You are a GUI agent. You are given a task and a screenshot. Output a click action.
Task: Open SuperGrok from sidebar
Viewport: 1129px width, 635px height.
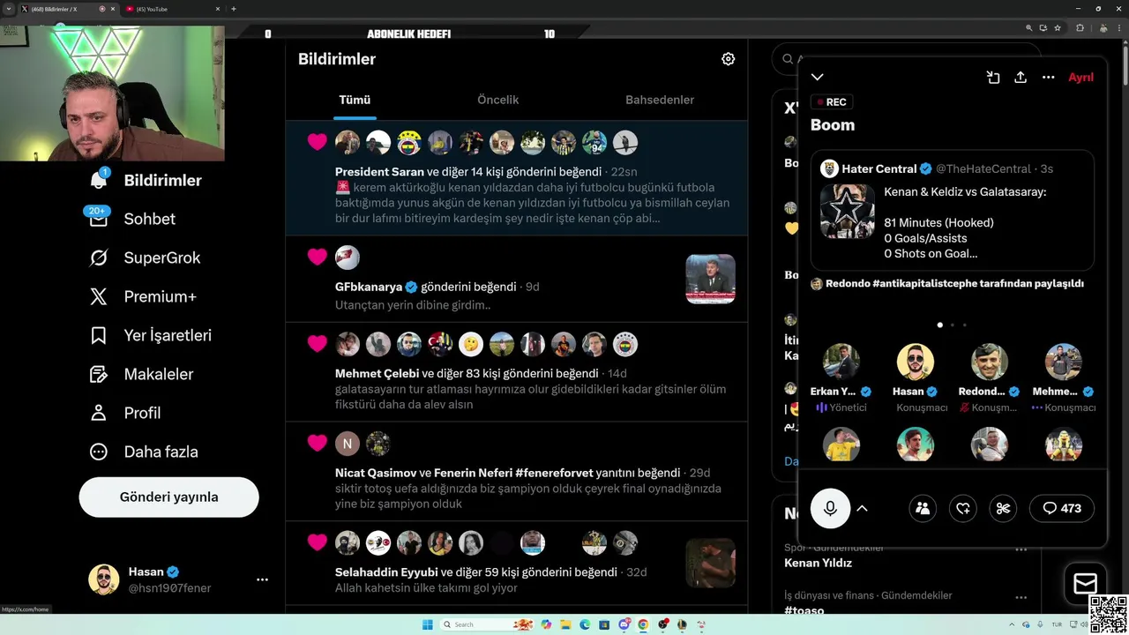tap(145, 258)
